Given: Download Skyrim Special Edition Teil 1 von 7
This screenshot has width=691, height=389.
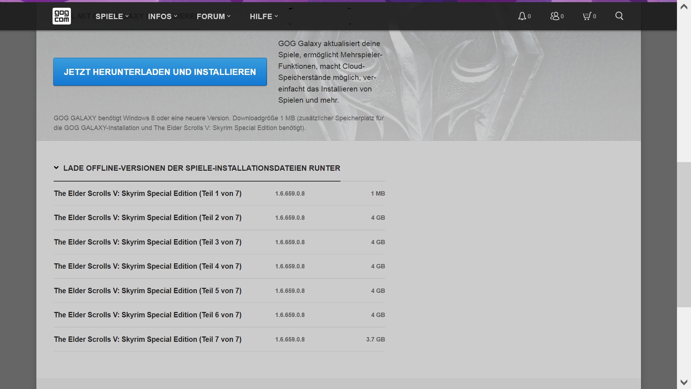Looking at the screenshot, I should point(148,193).
